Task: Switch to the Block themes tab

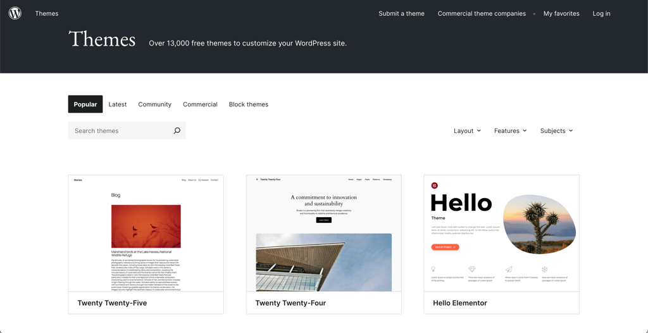Action: [x=248, y=104]
